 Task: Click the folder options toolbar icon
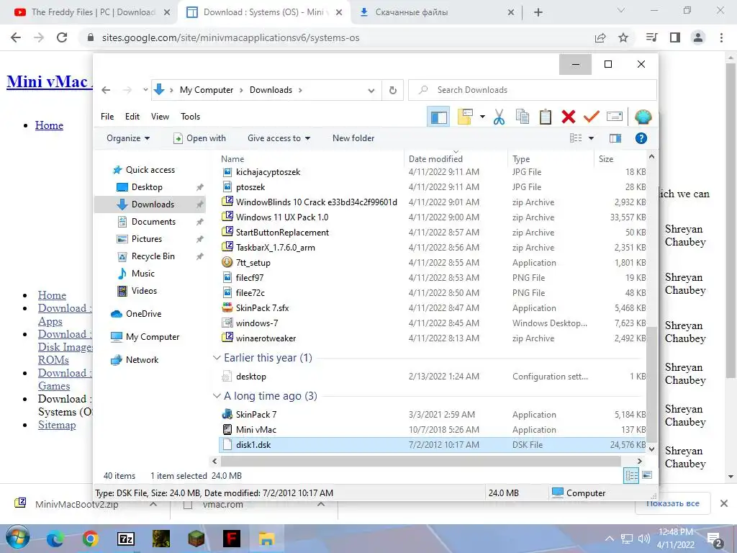[465, 117]
